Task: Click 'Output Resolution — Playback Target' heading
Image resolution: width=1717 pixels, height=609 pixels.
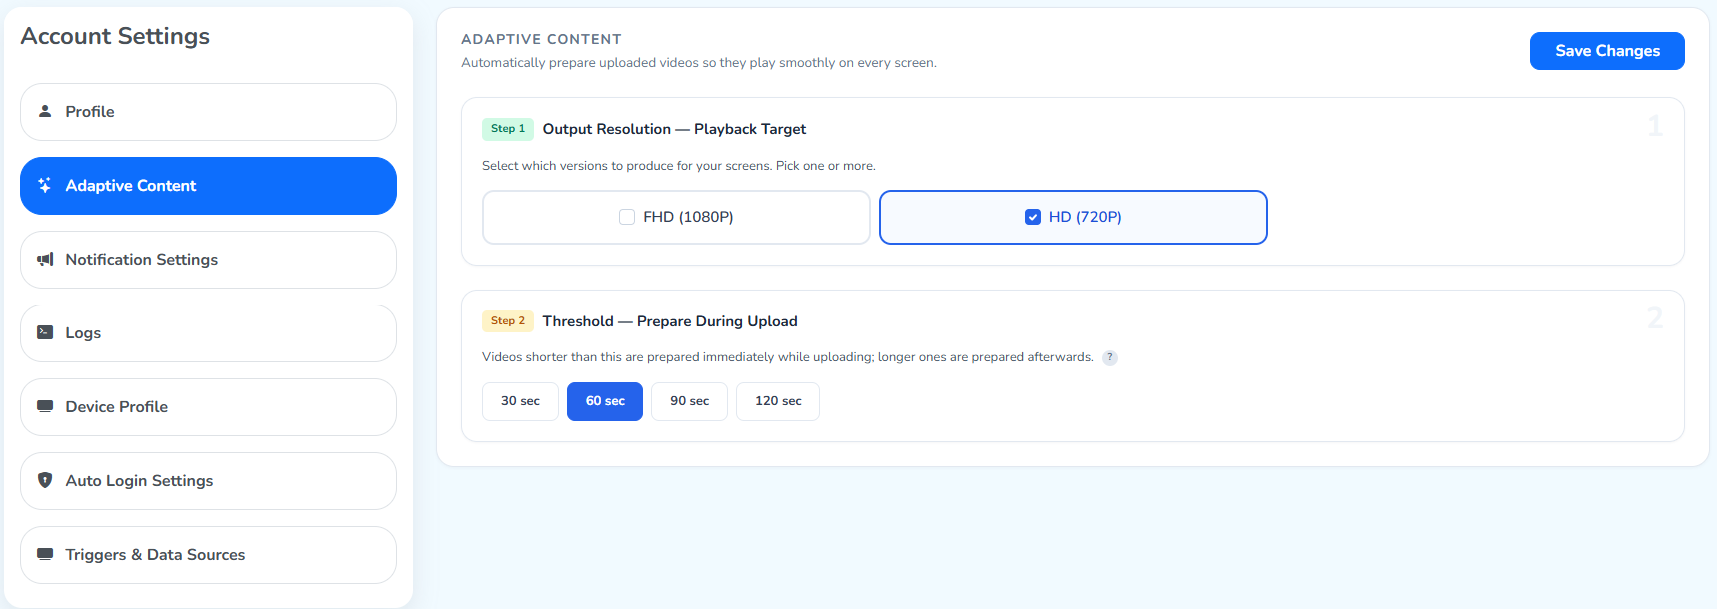Action: click(x=674, y=129)
